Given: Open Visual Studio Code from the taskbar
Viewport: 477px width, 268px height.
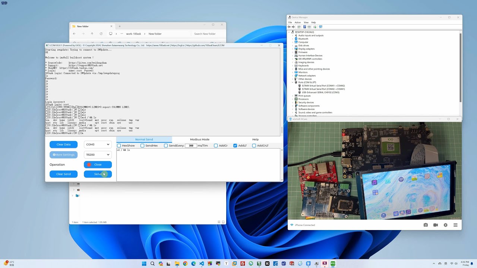Looking at the screenshot, I should 202,264.
